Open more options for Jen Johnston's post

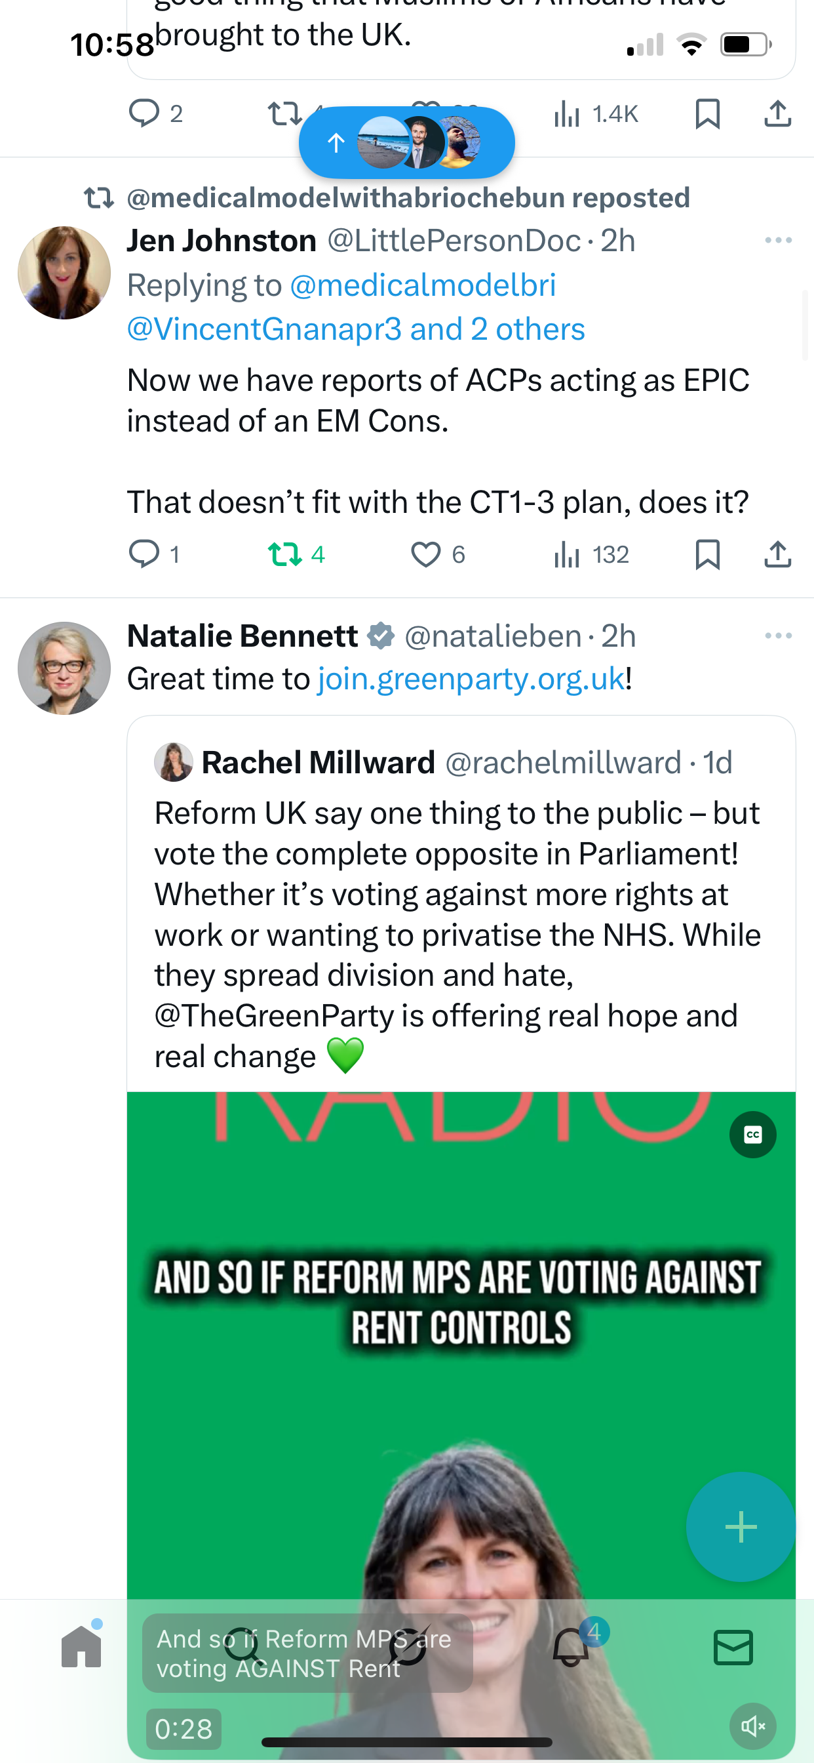point(778,240)
